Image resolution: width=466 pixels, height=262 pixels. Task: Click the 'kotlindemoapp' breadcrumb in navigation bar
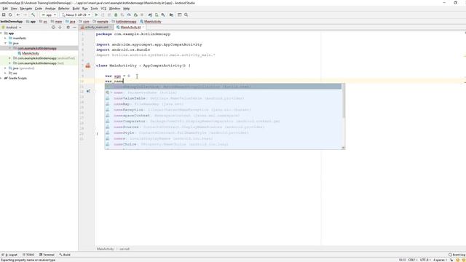click(x=124, y=21)
